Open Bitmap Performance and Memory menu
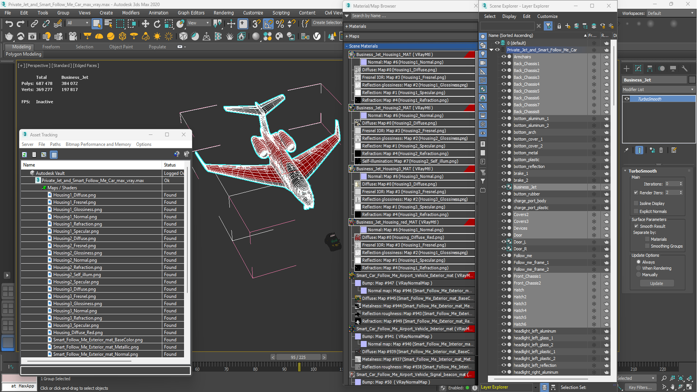Image resolution: width=697 pixels, height=392 pixels. (x=98, y=144)
